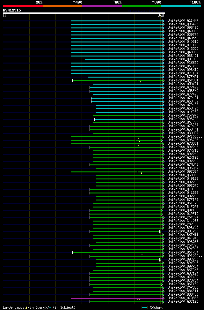Select the UniRef100_Q9SQ68 label
The width and height of the screenshot is (204, 310).
pos(183,242)
